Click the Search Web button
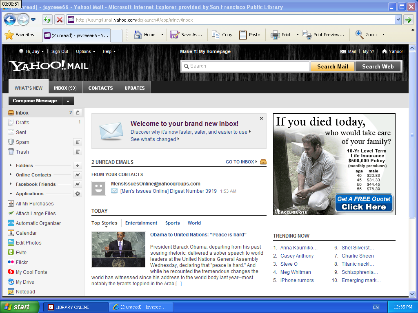 tap(378, 66)
